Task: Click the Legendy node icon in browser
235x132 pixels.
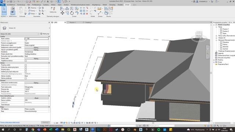Action: click(216, 53)
